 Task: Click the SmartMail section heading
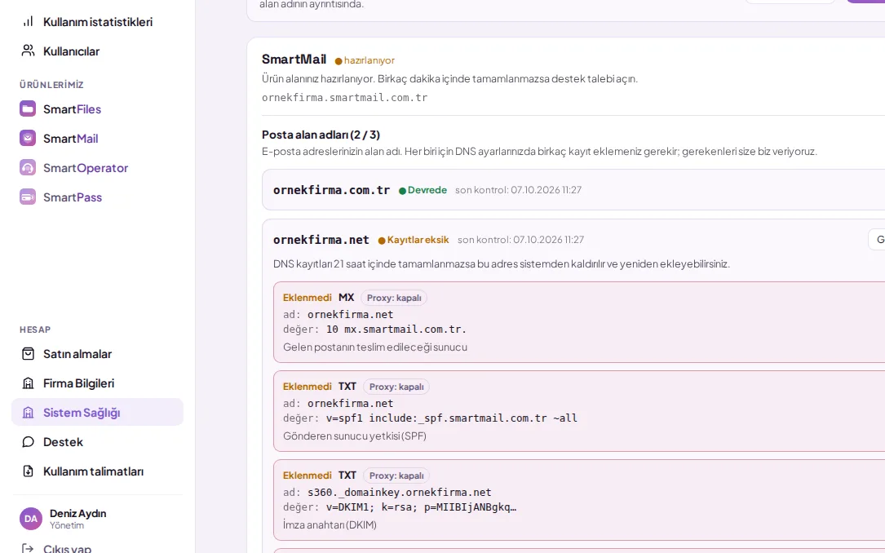tap(294, 59)
